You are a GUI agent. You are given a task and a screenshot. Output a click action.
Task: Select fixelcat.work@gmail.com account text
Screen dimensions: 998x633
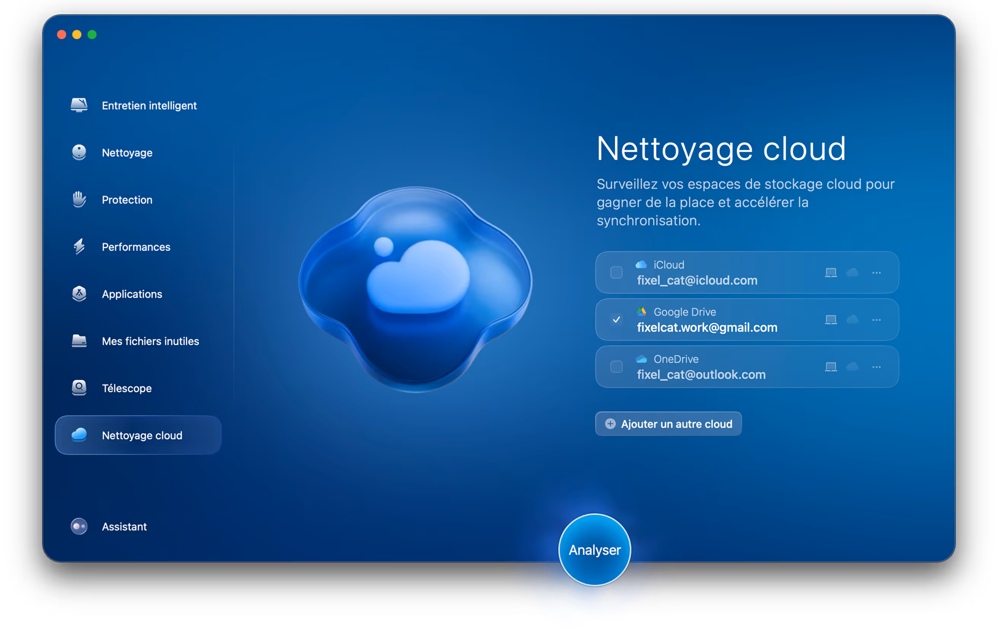[707, 327]
